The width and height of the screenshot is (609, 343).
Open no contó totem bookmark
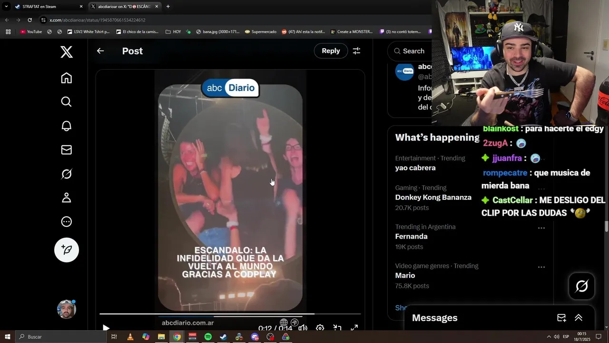[x=400, y=32]
